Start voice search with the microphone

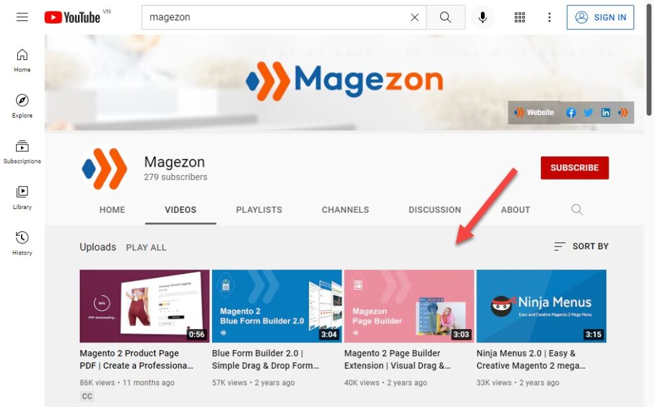pyautogui.click(x=483, y=17)
